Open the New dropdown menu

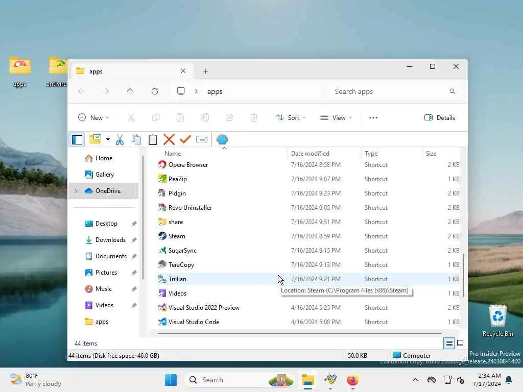coord(93,118)
